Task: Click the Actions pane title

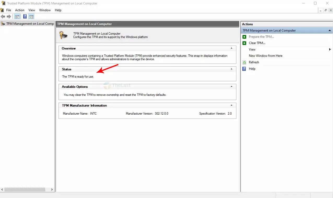Action: coord(247,24)
